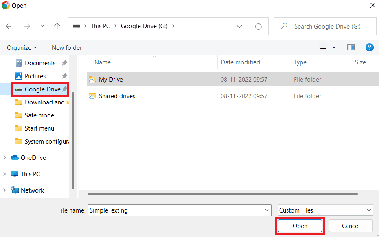Open Documents in the sidebar

pos(40,63)
